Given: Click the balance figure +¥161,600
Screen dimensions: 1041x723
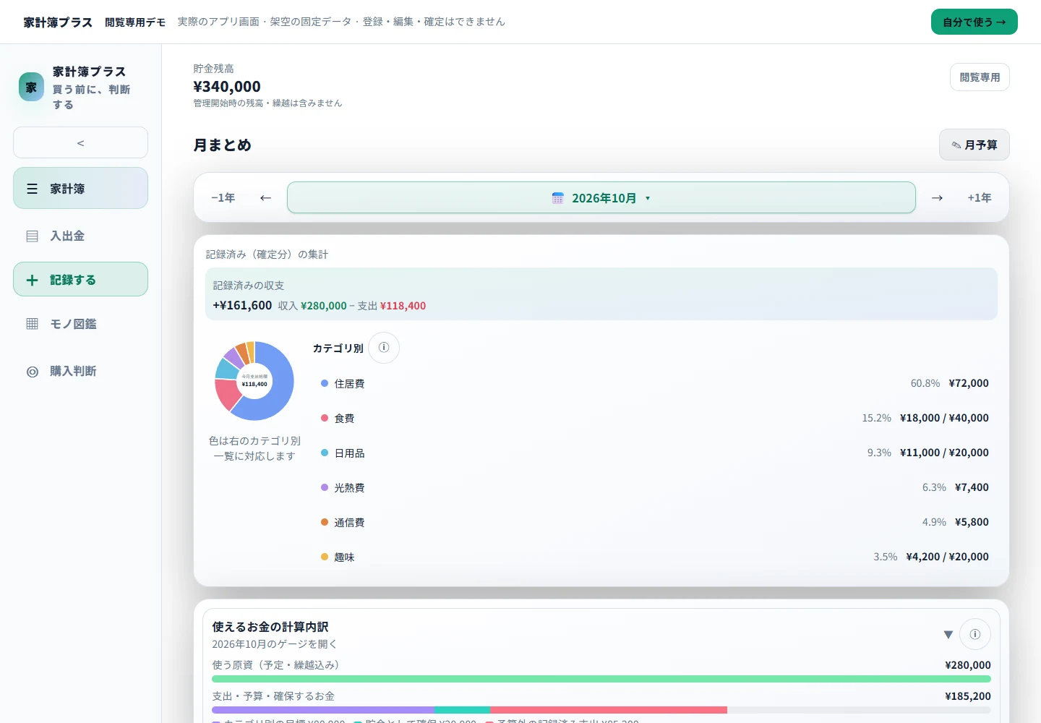Looking at the screenshot, I should 242,305.
